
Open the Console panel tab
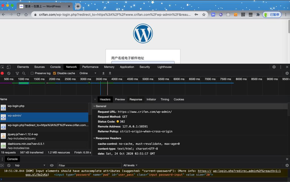[55, 67]
